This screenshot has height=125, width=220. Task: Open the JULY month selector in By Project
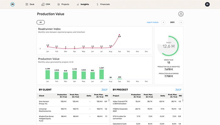click(x=178, y=90)
